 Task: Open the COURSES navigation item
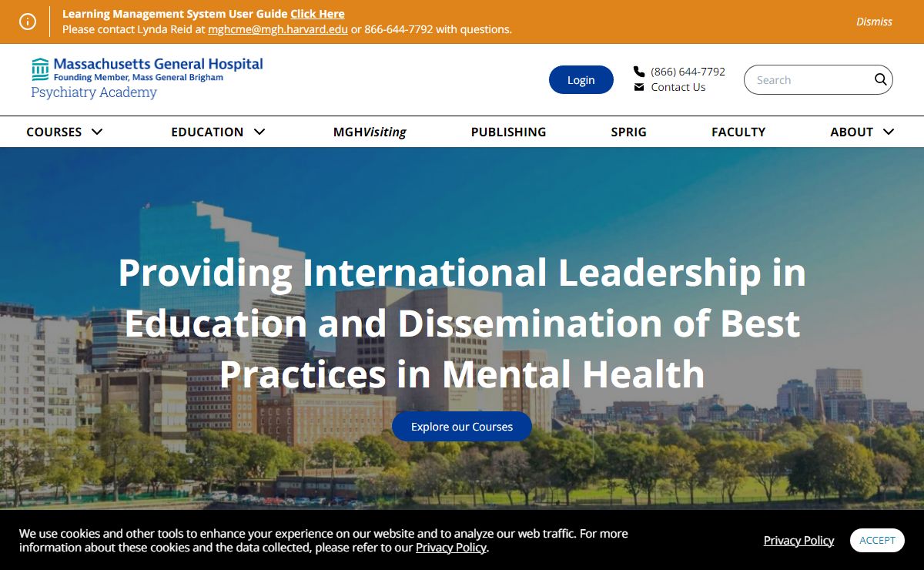pos(54,132)
